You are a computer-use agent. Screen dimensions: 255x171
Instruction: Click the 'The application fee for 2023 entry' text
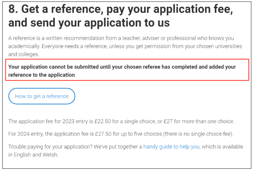click(x=48, y=121)
